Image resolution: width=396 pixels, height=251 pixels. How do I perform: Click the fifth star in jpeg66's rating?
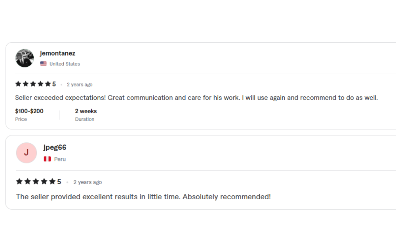(52, 182)
